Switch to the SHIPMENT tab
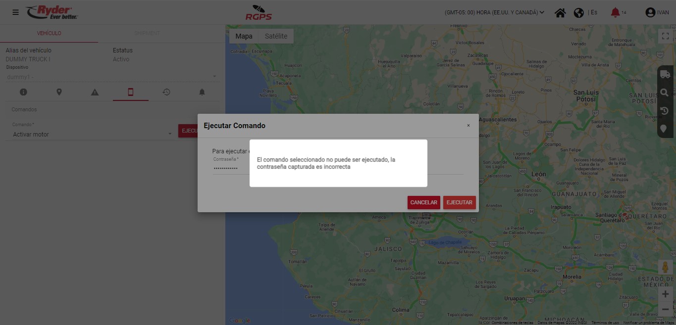This screenshot has height=325, width=676. tap(147, 33)
